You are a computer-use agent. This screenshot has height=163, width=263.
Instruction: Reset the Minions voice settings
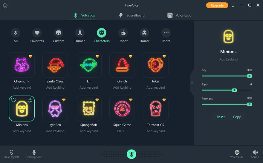[221, 117]
